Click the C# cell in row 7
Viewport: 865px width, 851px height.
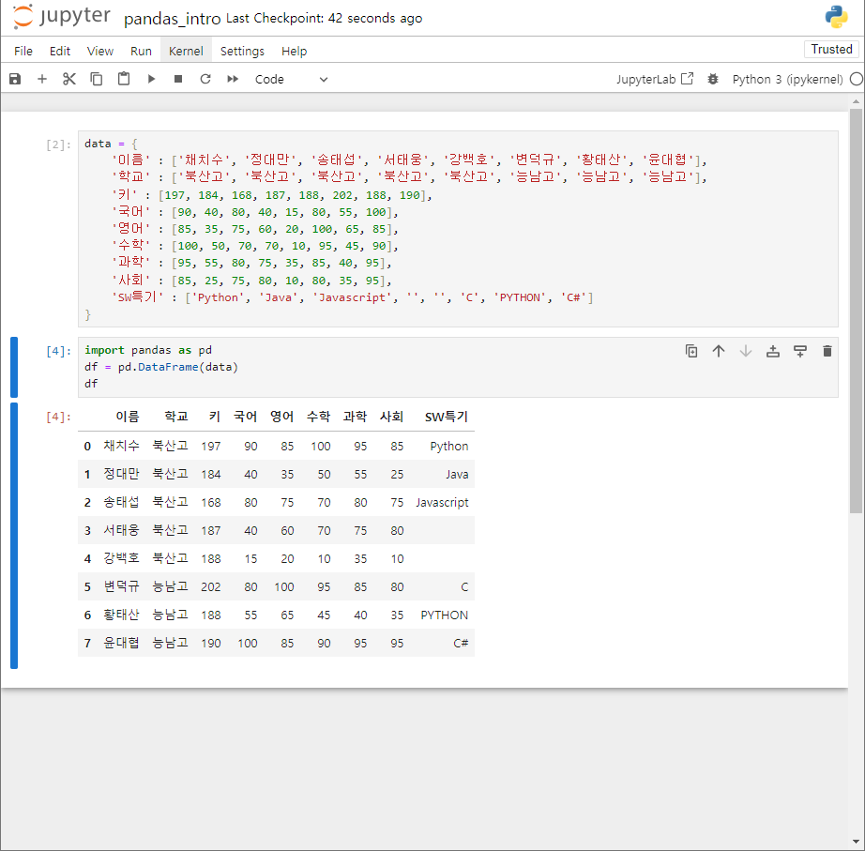461,644
